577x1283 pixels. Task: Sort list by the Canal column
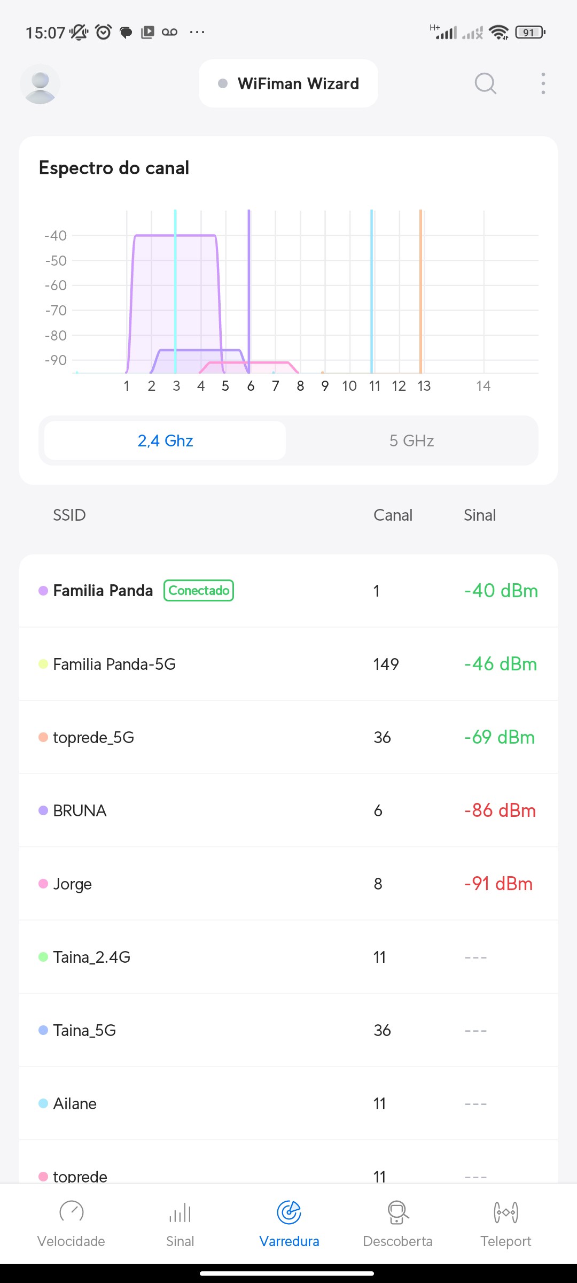point(393,515)
